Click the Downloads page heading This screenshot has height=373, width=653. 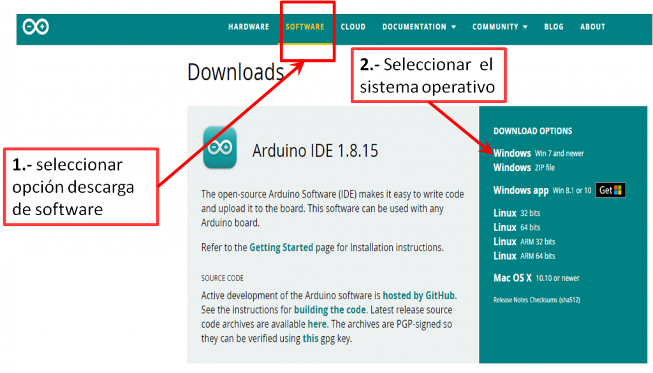pos(236,73)
